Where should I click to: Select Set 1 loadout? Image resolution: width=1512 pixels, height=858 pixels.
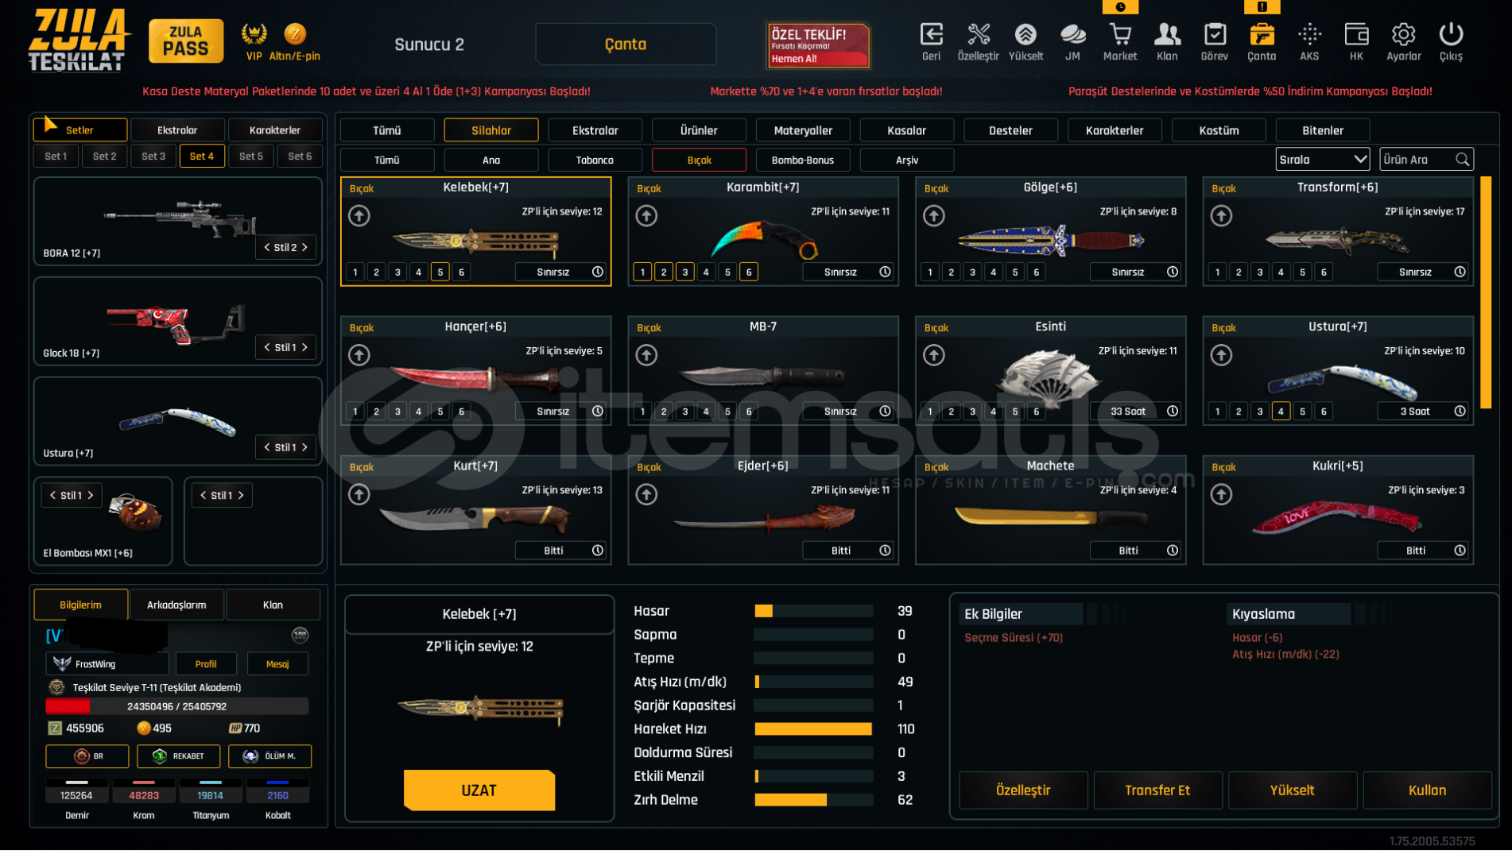[x=56, y=157]
